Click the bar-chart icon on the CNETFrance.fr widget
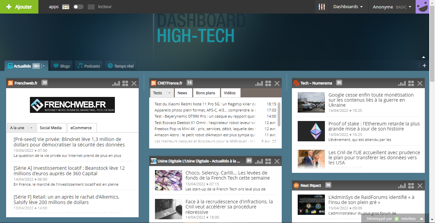Viewport: 435px width, 223px height. click(259, 83)
